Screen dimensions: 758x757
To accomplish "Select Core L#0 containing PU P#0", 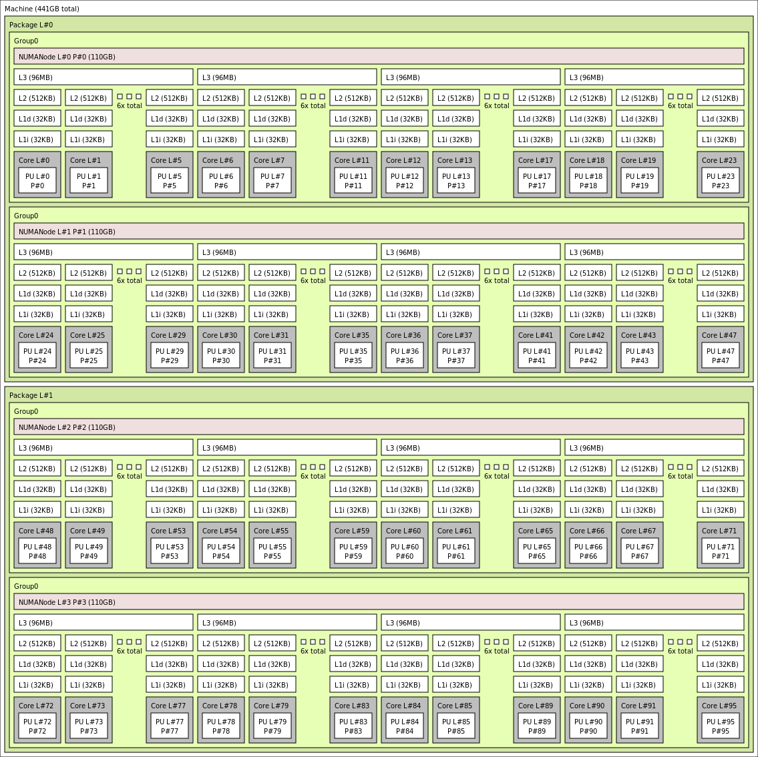I will [37, 160].
